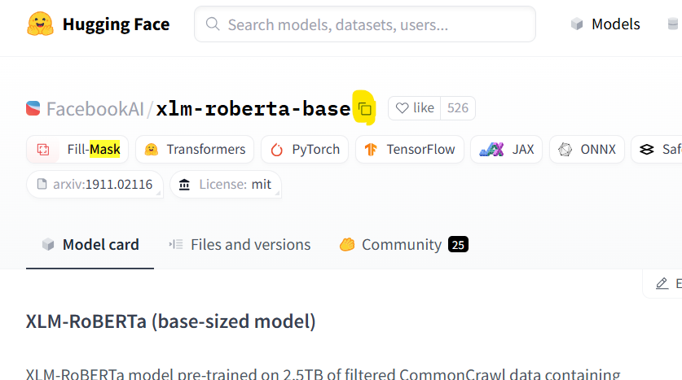
Task: Open the arxiv:1911.02116 paper tag
Action: coord(95,185)
